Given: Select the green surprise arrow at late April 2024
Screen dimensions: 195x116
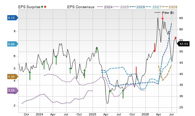Looking at the screenshot, I should click(56, 60).
